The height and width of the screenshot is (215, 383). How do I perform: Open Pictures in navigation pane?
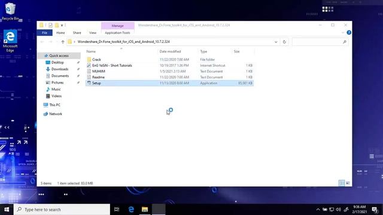pyautogui.click(x=57, y=82)
